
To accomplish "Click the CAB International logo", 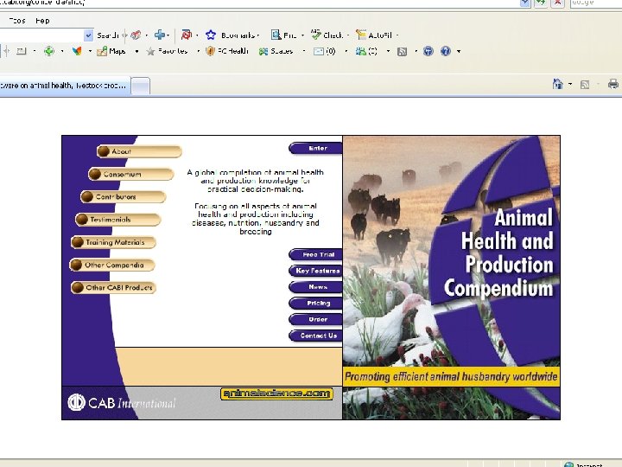I will tap(122, 403).
